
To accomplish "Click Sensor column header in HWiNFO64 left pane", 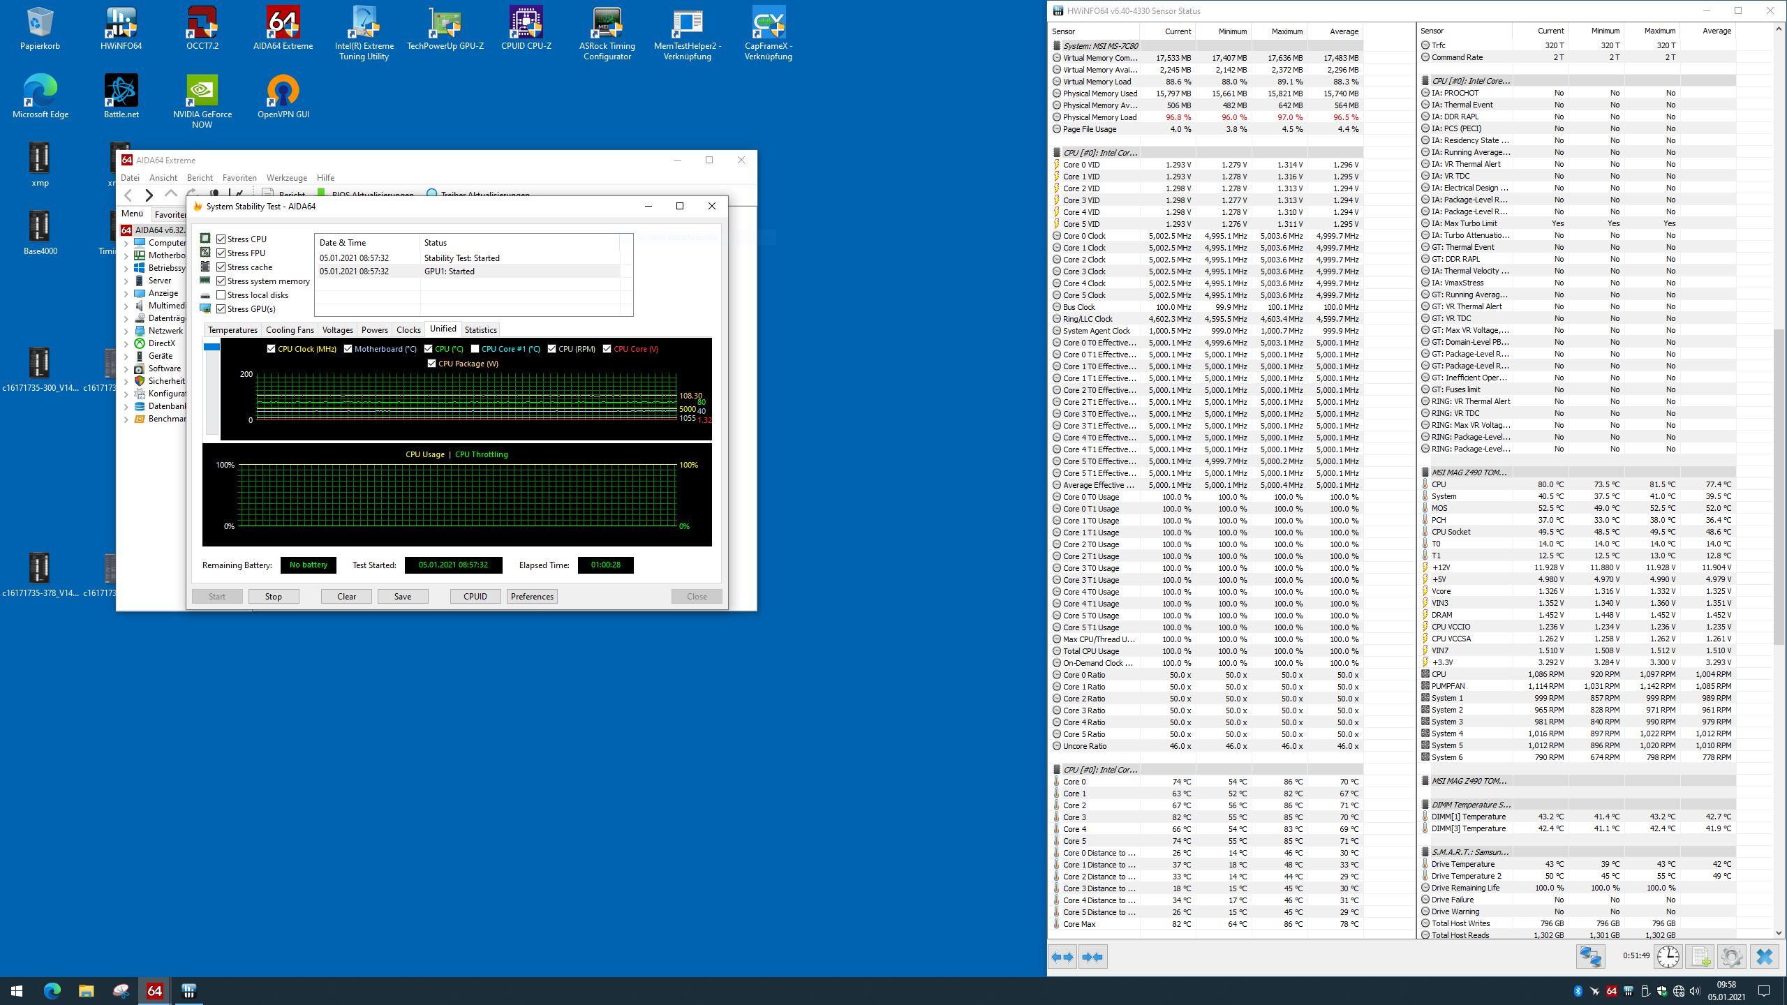I will (1094, 31).
